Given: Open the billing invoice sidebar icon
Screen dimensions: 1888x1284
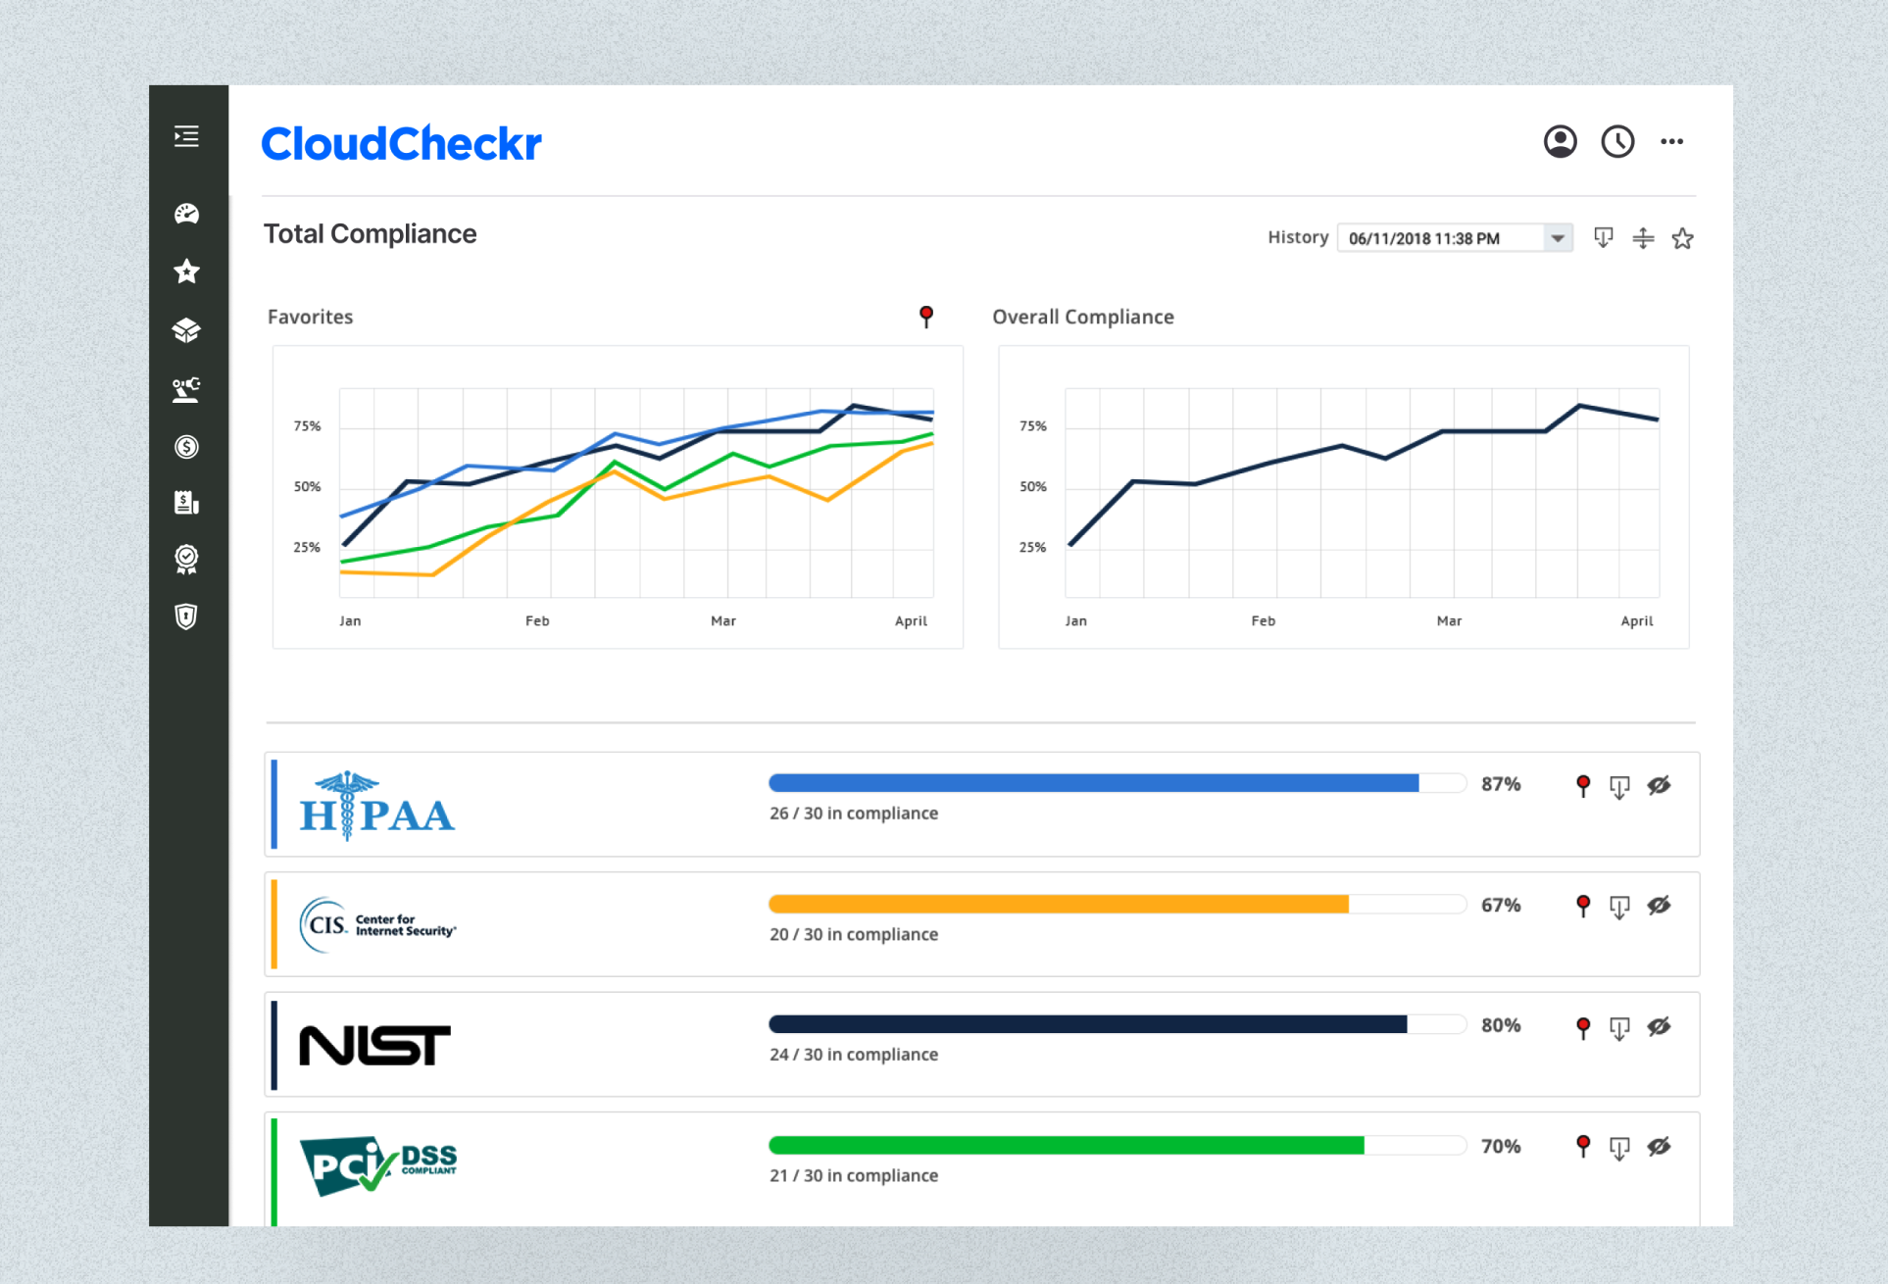Looking at the screenshot, I should 186,503.
